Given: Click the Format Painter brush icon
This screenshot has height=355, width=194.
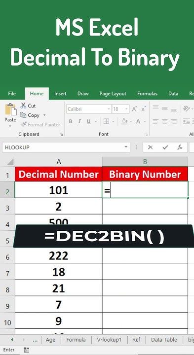Looking at the screenshot, I should (x=23, y=124).
